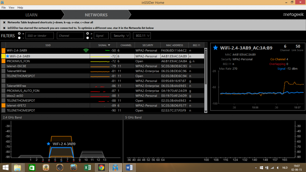This screenshot has height=172, width=306.
Task: Switch to the NETWORKS tab
Action: [x=96, y=15]
